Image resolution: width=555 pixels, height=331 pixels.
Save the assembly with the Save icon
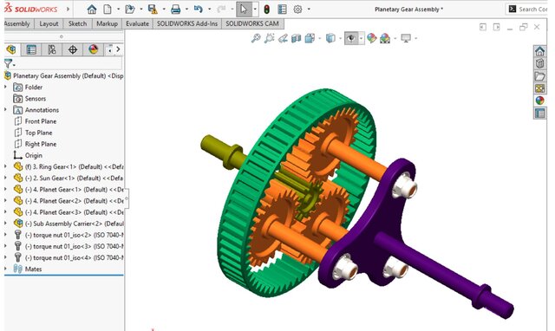(153, 10)
